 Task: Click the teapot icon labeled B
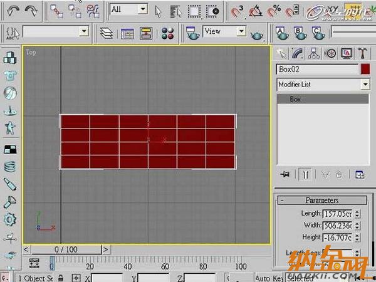pyautogui.click(x=300, y=33)
